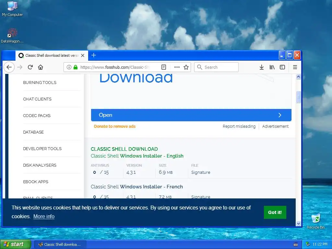Open DATABASE category
Screen dimensions: 332x249
coord(33,132)
